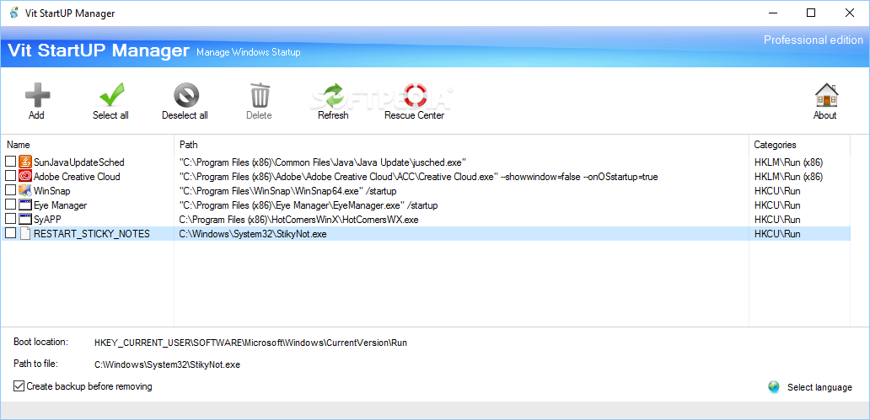Maximize the Vit StartUP Manager window
Image resolution: width=870 pixels, height=420 pixels.
811,13
